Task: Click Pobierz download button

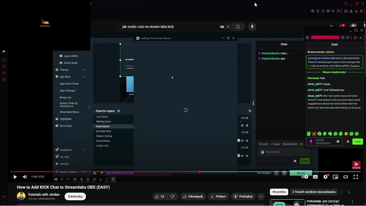Action: coord(218,197)
